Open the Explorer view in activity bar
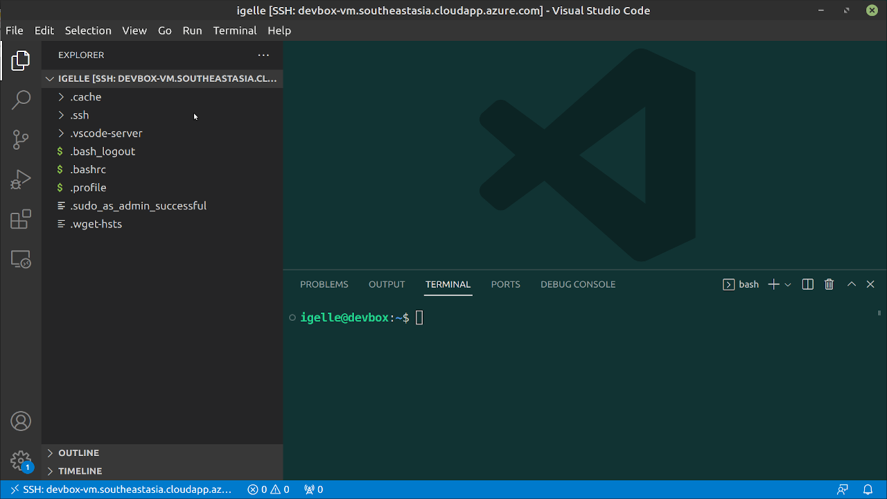Image resolution: width=887 pixels, height=499 pixels. tap(21, 61)
